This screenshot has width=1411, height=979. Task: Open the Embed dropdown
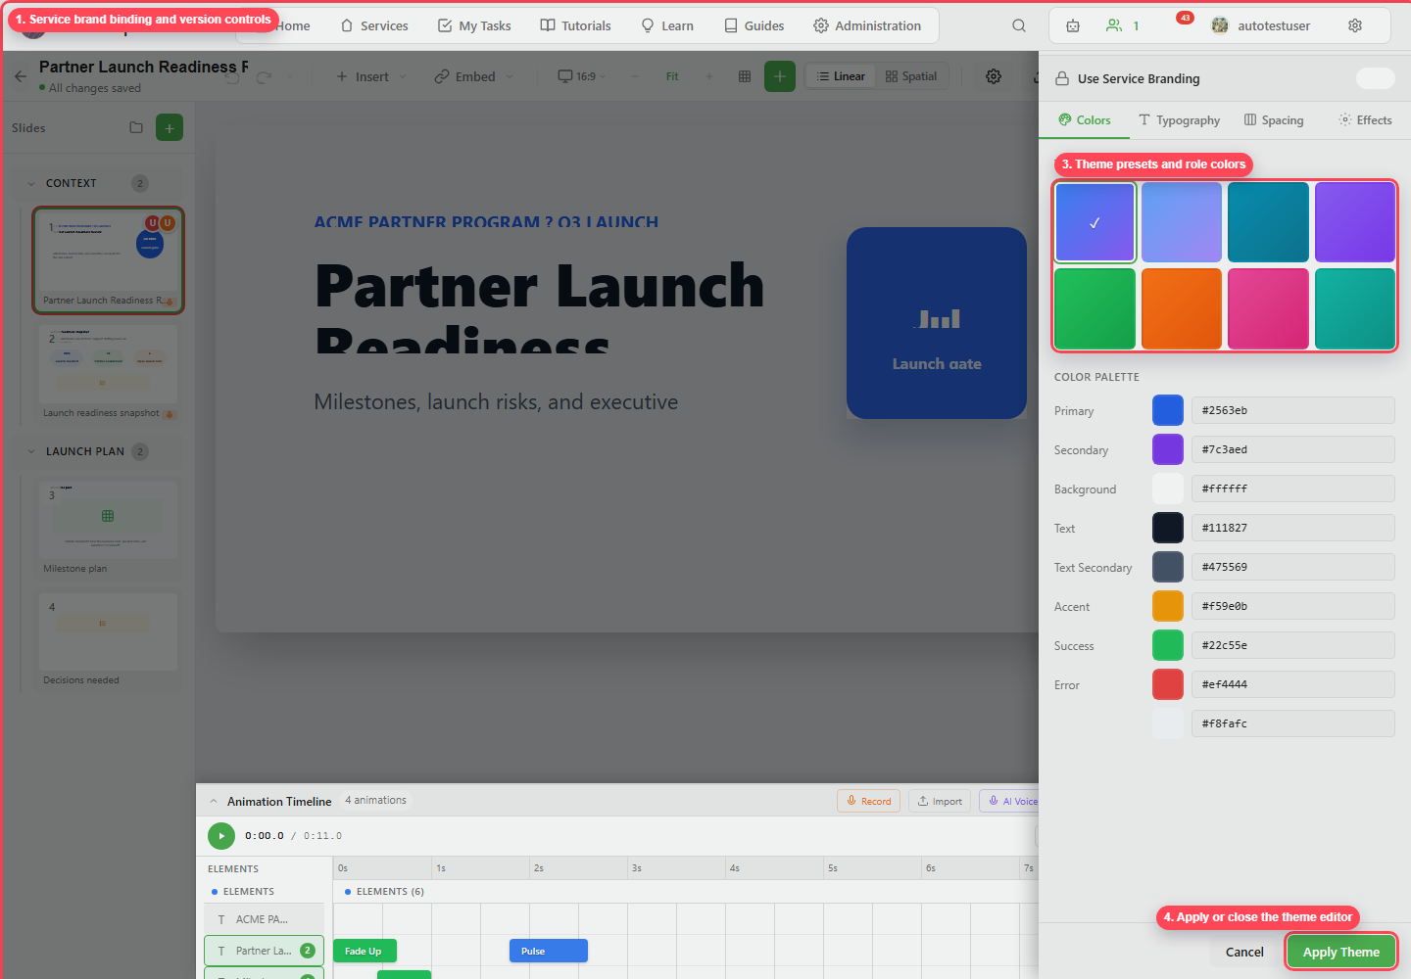pyautogui.click(x=474, y=76)
